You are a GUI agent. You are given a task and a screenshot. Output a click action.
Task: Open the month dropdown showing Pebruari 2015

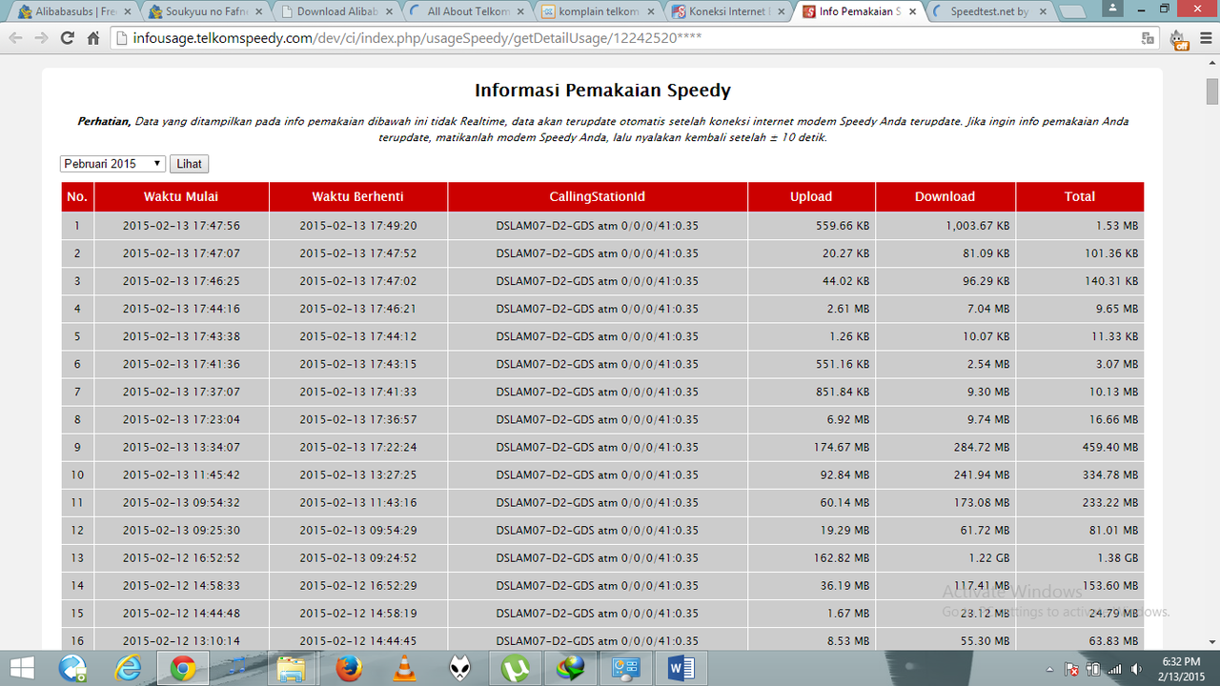[x=112, y=164]
